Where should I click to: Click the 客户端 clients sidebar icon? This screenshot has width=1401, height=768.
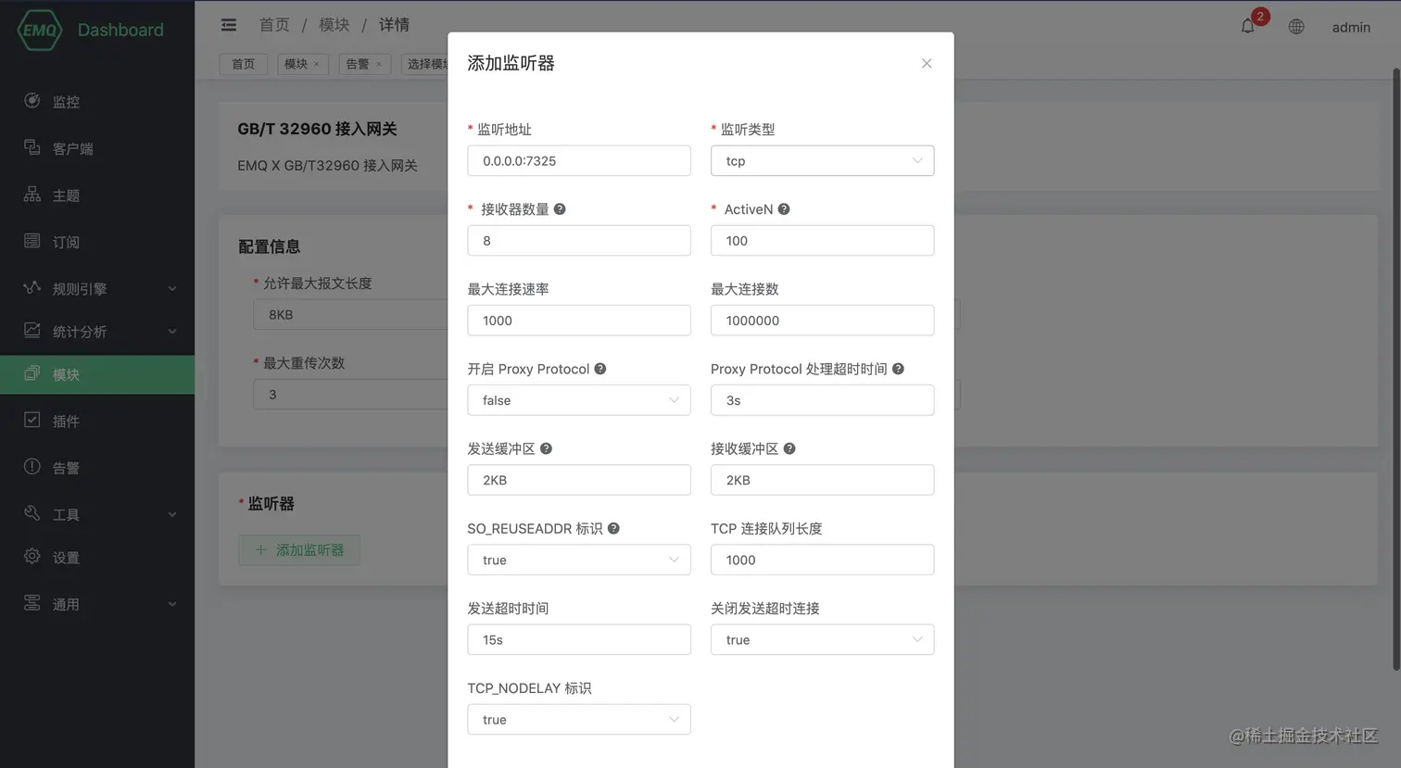click(x=32, y=147)
